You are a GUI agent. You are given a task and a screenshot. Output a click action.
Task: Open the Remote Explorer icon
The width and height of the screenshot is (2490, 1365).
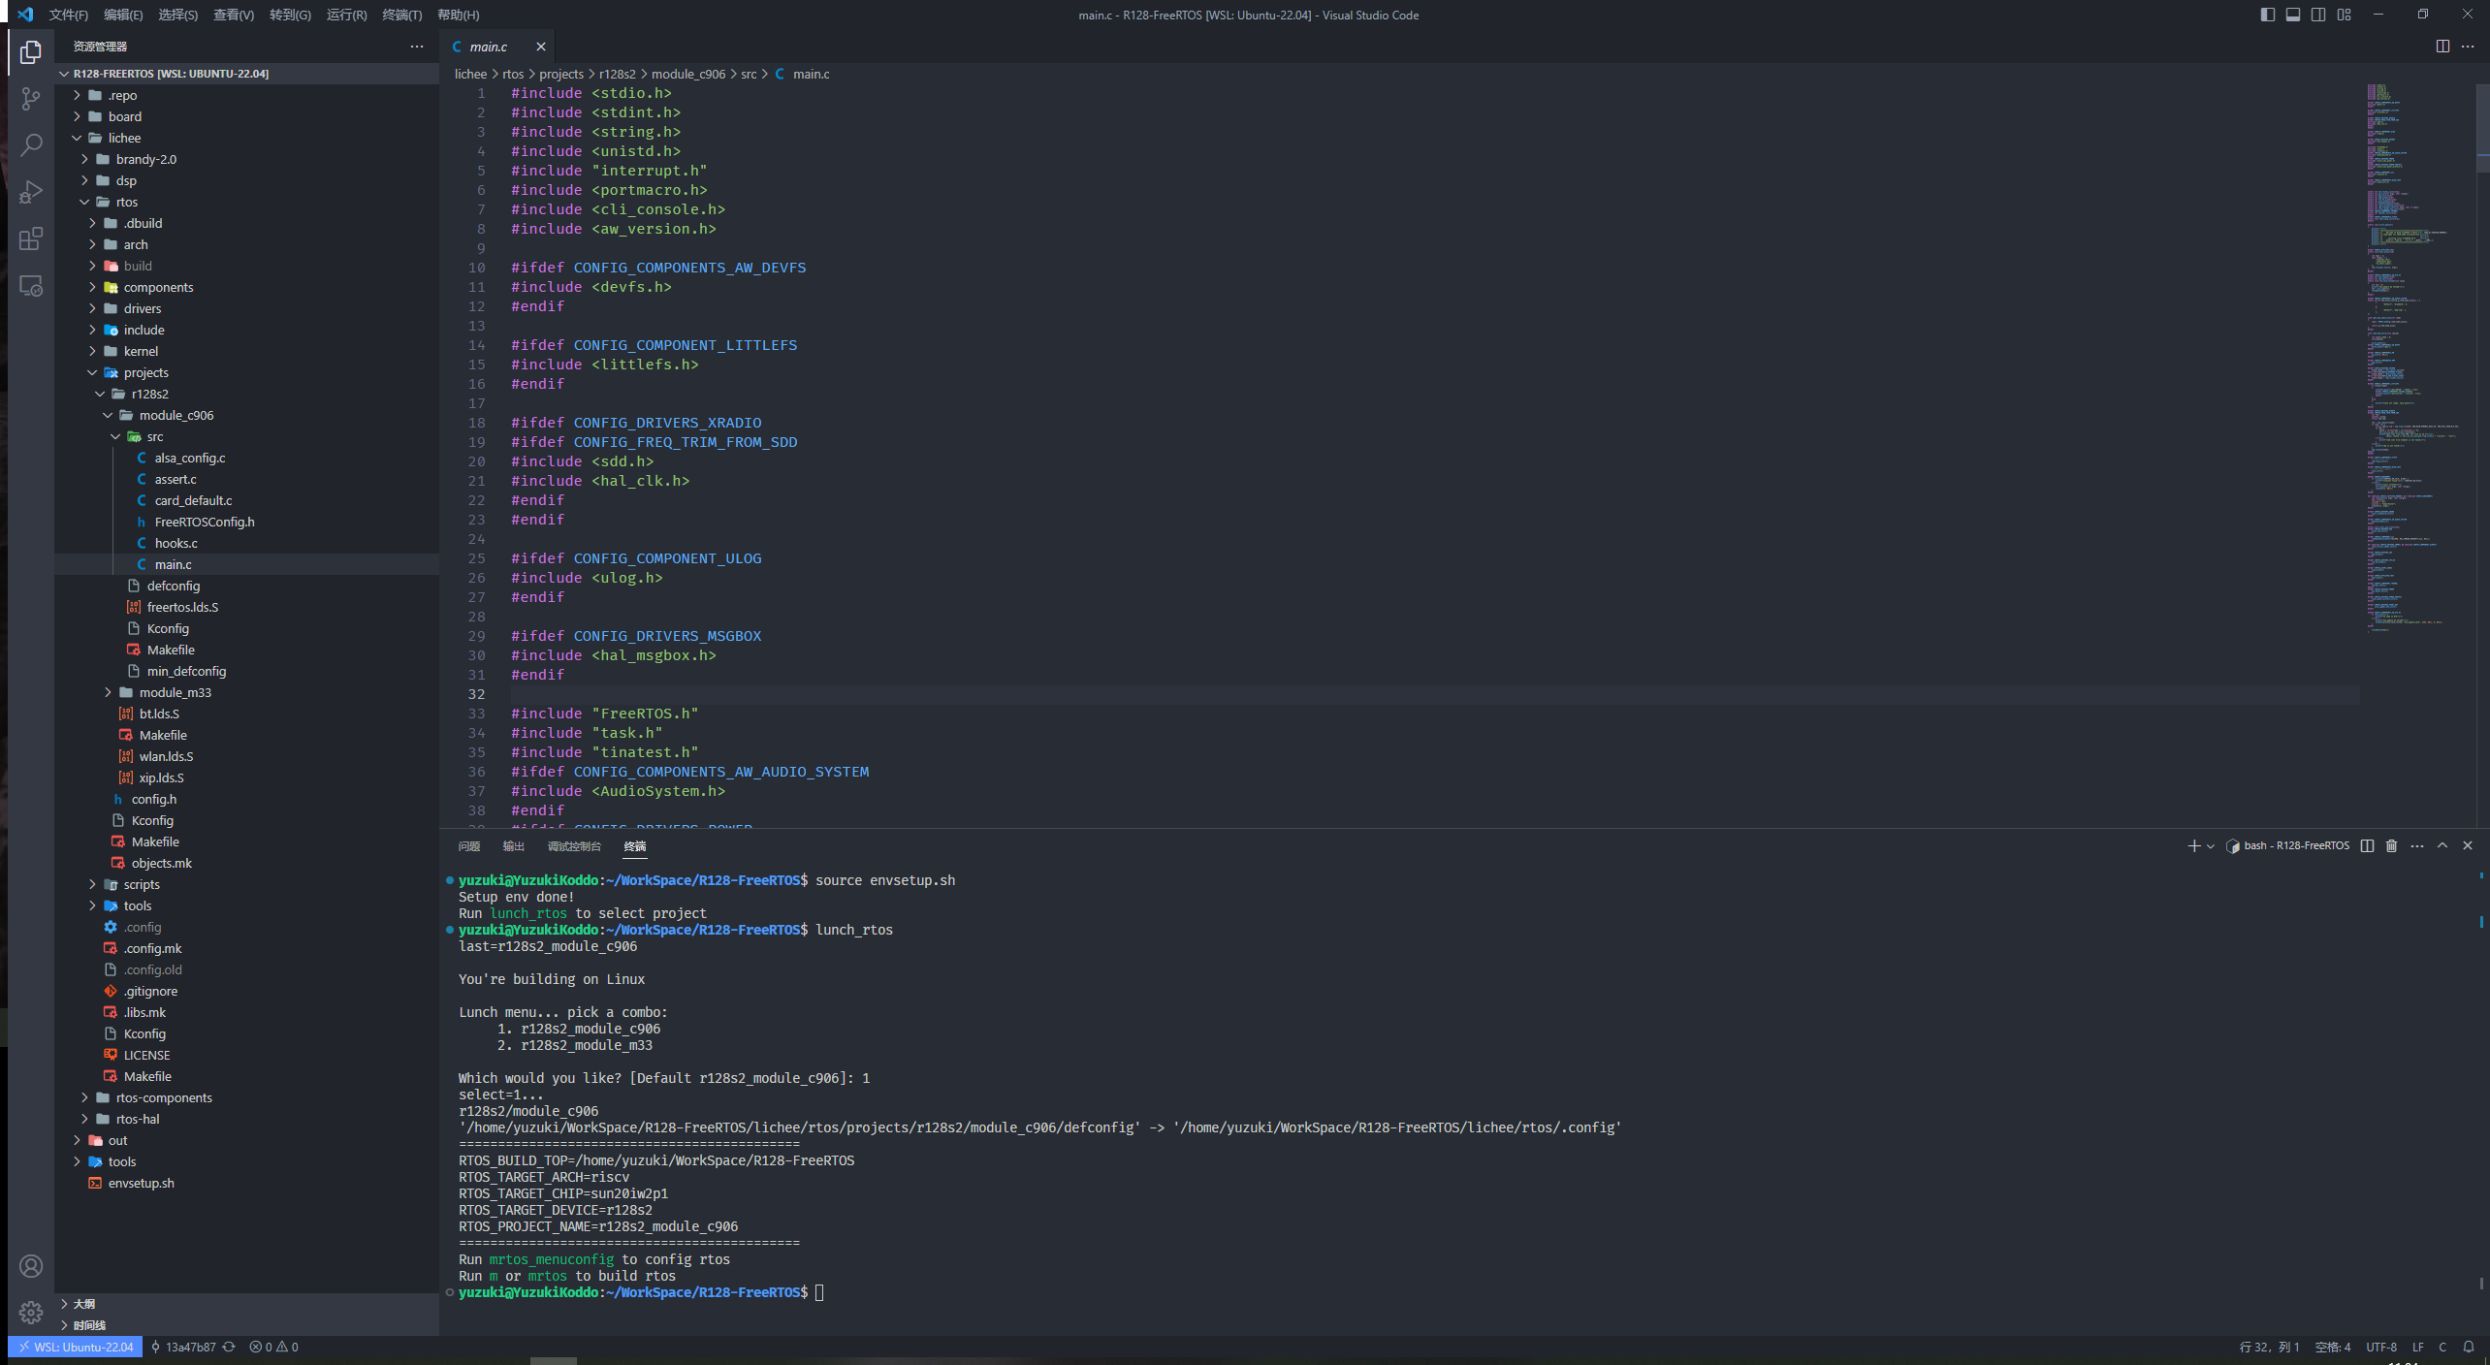(x=31, y=286)
